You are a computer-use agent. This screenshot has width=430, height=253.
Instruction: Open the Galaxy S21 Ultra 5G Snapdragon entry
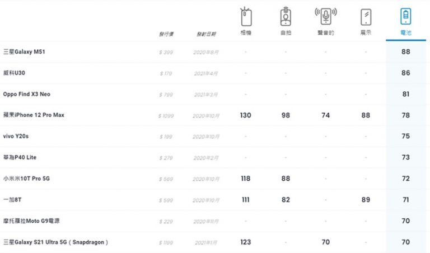point(55,242)
